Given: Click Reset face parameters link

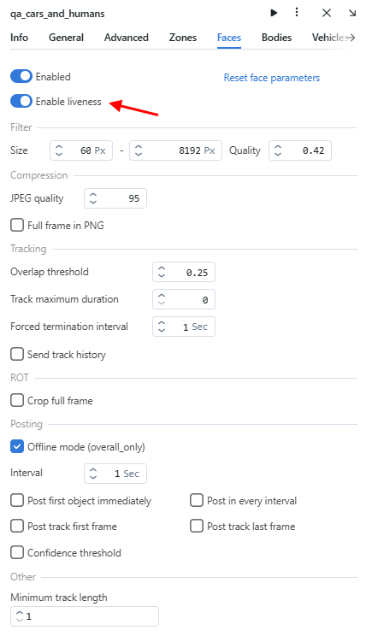Looking at the screenshot, I should [272, 78].
